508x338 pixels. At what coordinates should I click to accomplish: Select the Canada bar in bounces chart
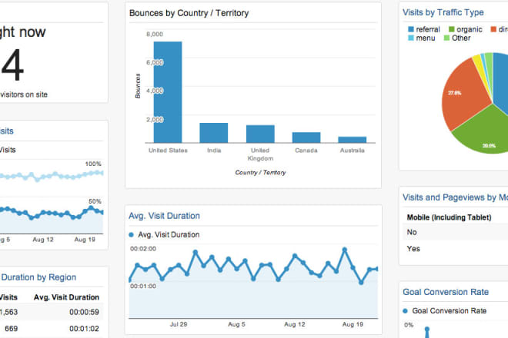click(306, 138)
